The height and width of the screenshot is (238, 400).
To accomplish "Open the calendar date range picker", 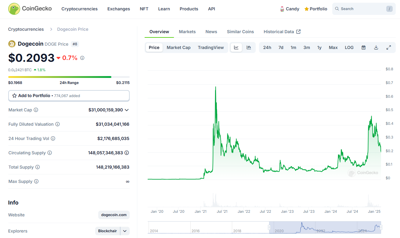I will click(x=363, y=47).
